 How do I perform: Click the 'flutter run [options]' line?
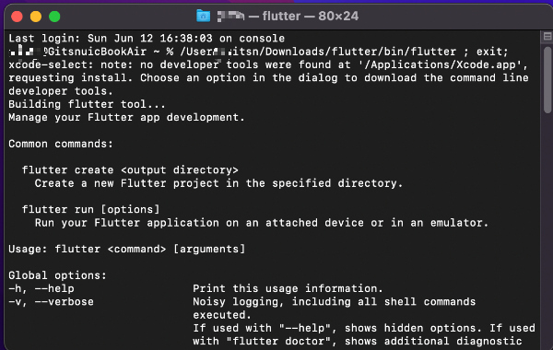pyautogui.click(x=90, y=210)
